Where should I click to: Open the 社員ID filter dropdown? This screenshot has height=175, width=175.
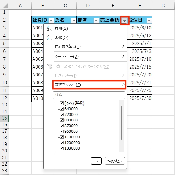pyautogui.click(x=51, y=21)
